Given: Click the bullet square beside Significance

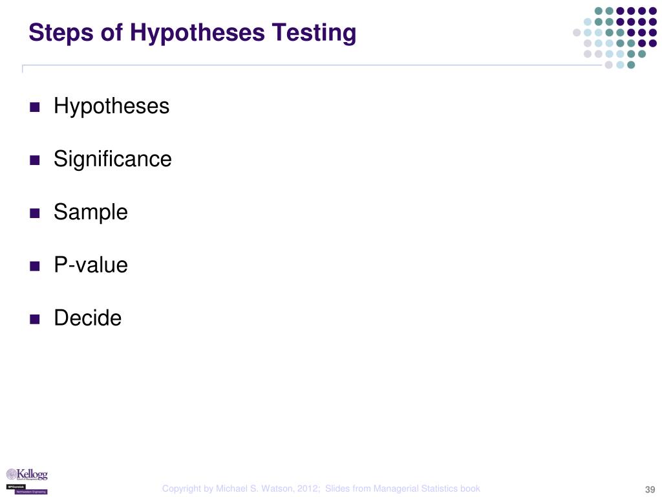Looking at the screenshot, I should (x=35, y=160).
